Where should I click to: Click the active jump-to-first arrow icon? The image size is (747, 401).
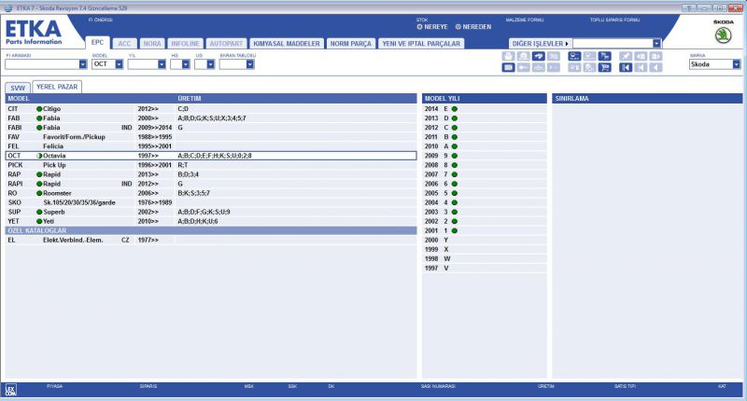tap(626, 67)
